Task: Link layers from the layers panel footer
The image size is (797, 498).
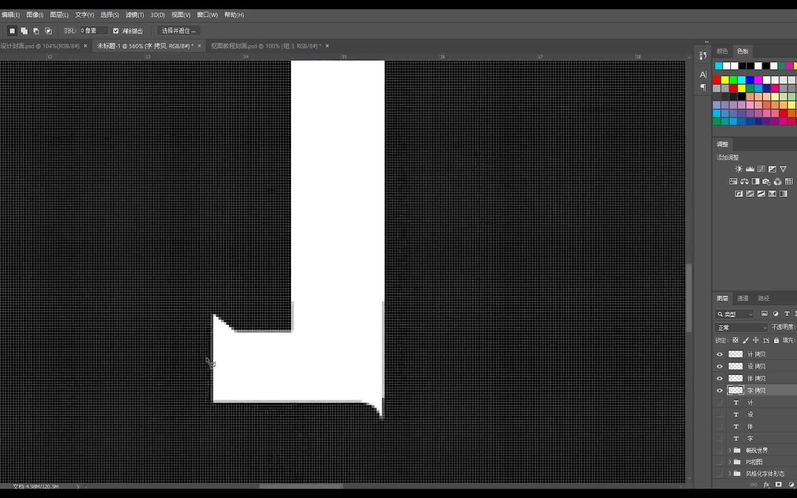Action: pyautogui.click(x=754, y=485)
